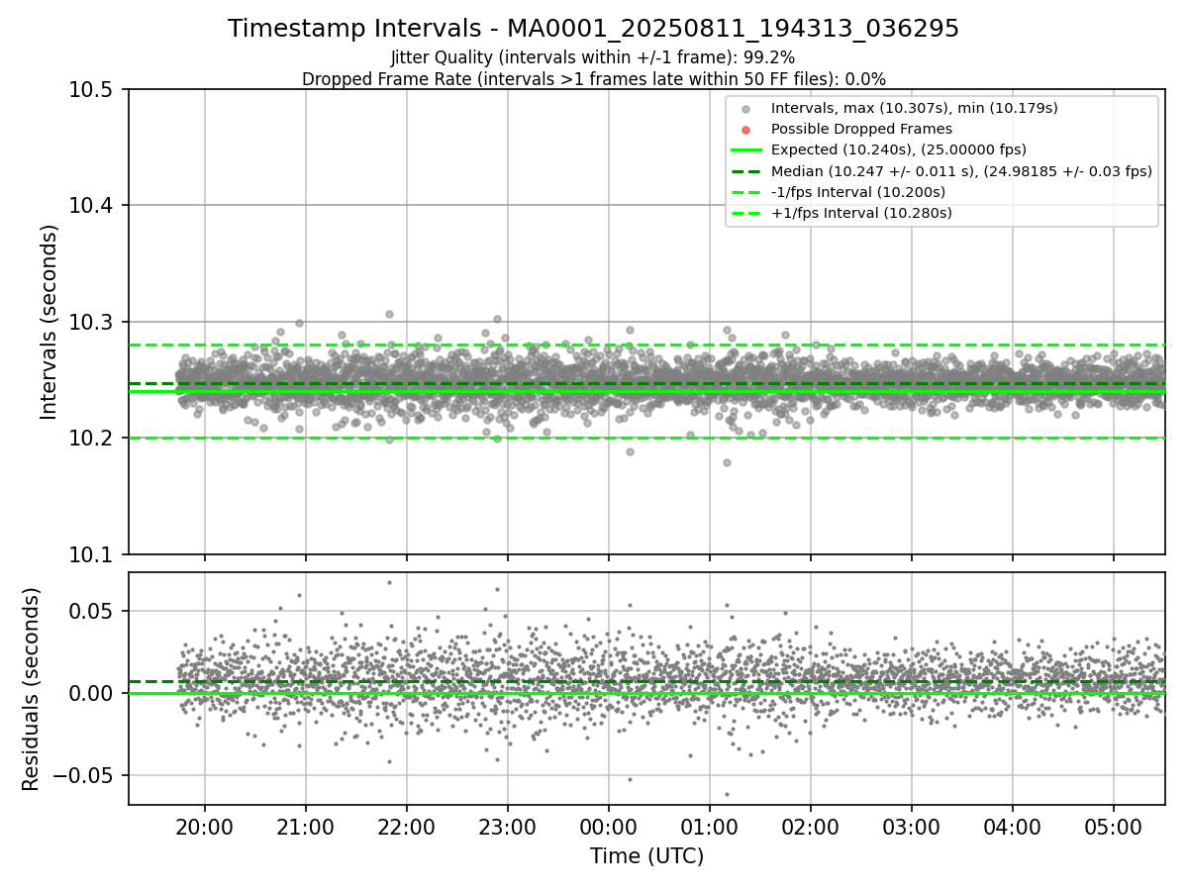Click the 'Dropped Frame Rate' subtitle line

[593, 78]
